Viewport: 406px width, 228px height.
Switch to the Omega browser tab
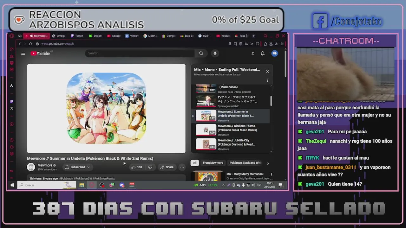(59, 36)
